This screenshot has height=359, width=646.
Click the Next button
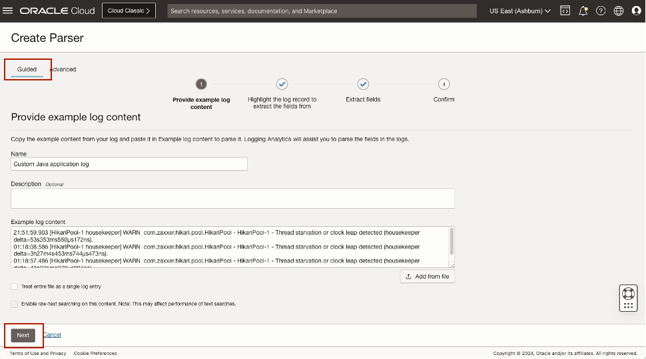[23, 335]
